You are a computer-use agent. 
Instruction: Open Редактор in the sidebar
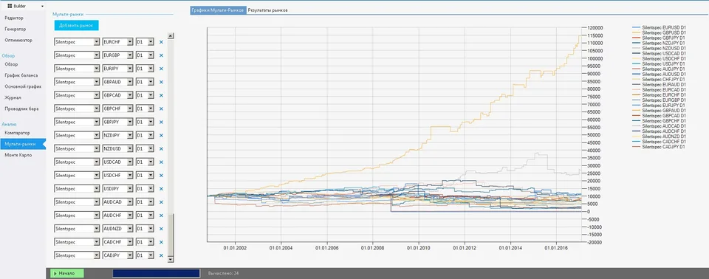click(x=14, y=18)
